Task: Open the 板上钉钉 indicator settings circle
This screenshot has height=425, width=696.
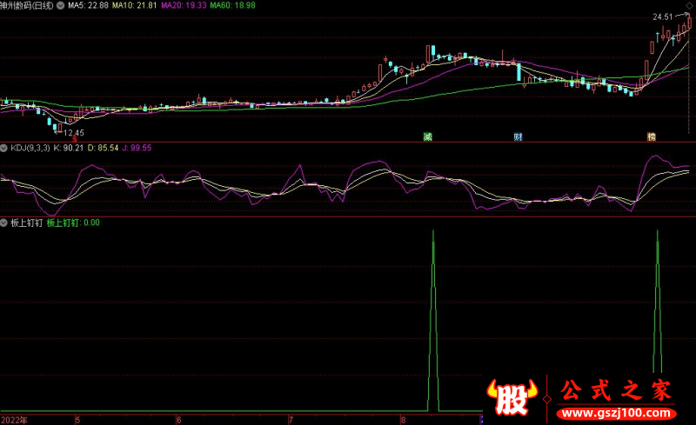Action: point(4,222)
